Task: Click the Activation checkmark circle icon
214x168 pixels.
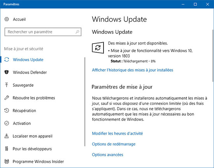Action: coord(7,123)
